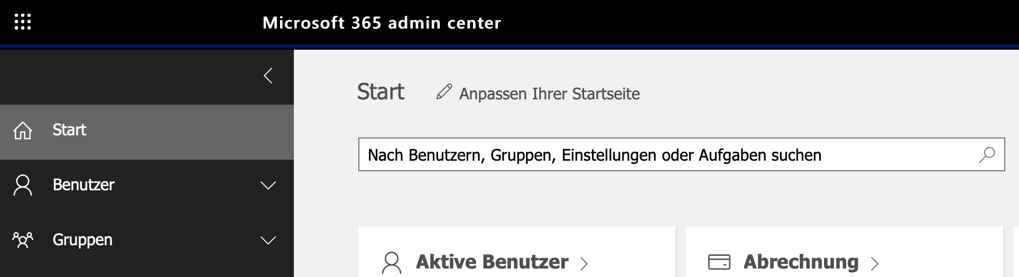Open the app launcher waffle icon
The height and width of the screenshot is (277, 1019).
tap(23, 22)
